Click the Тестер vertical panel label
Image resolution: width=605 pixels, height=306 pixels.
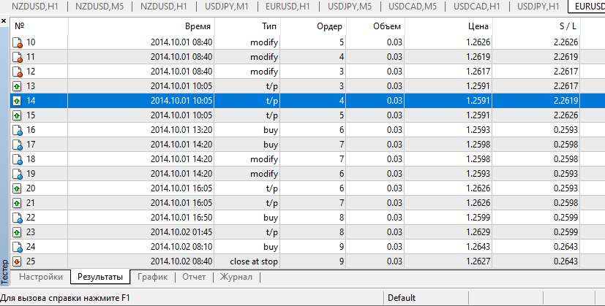(x=4, y=272)
